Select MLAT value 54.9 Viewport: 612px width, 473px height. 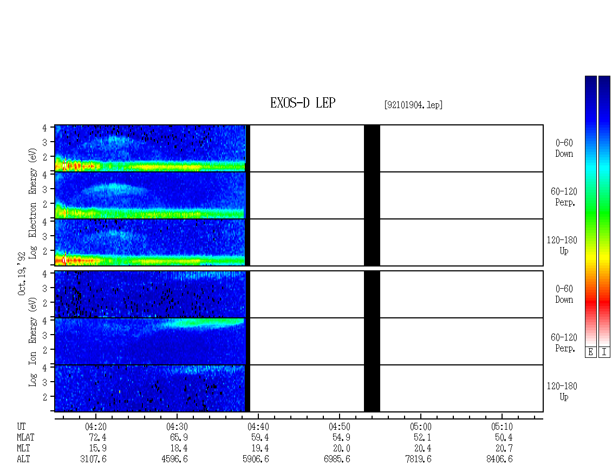(x=341, y=437)
